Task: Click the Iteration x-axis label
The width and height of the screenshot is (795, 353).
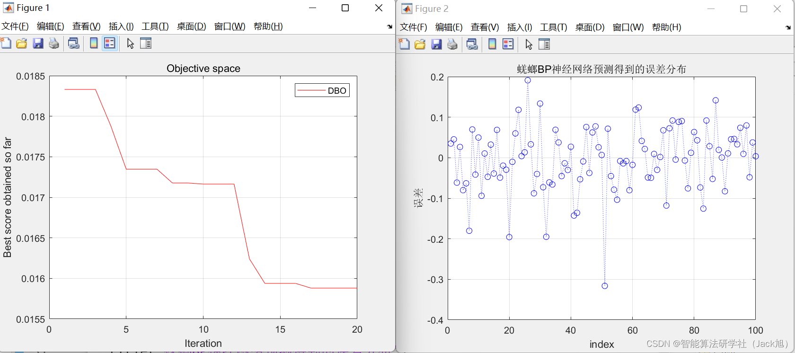Action: 203,344
